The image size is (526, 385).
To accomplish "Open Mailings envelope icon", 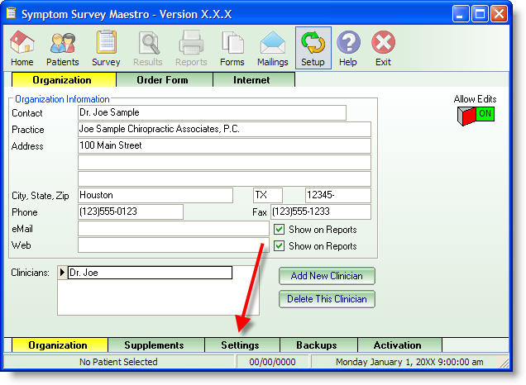I will pos(272,48).
